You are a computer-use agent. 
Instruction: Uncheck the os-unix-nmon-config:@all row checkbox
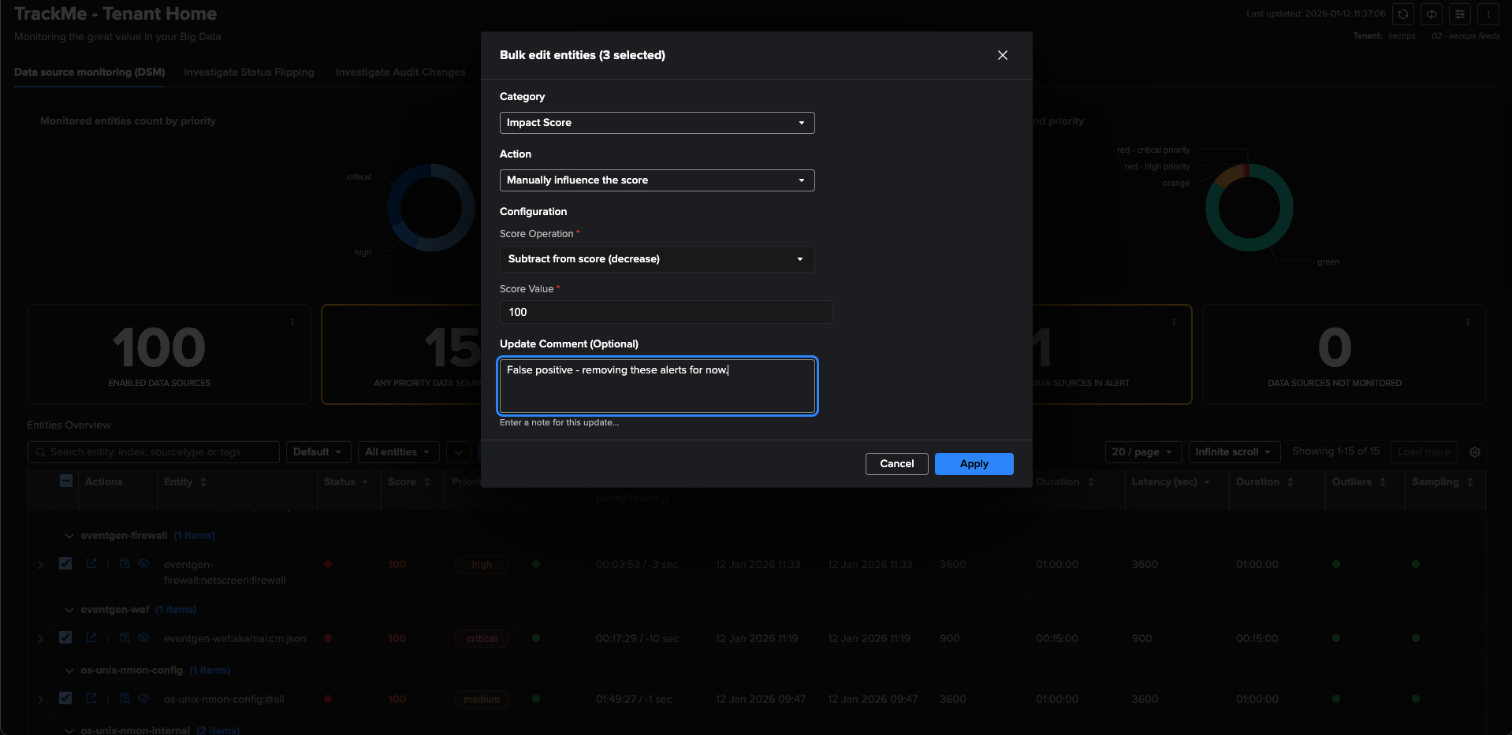click(x=65, y=699)
